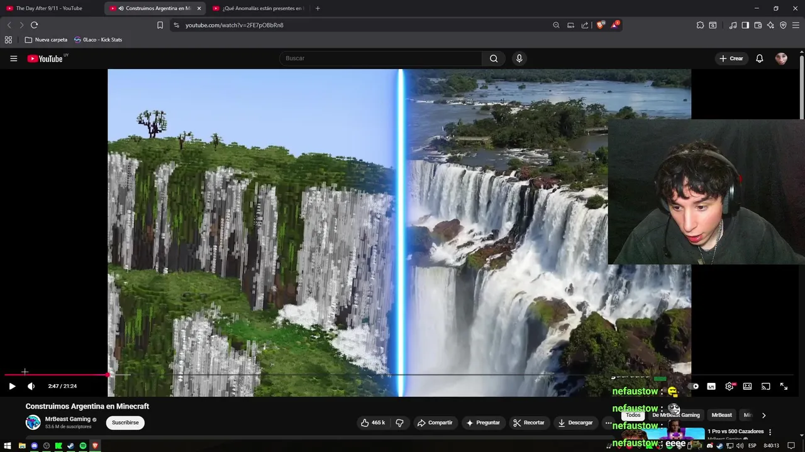The image size is (805, 452).
Task: Click the Recortar clip button
Action: pos(529,422)
